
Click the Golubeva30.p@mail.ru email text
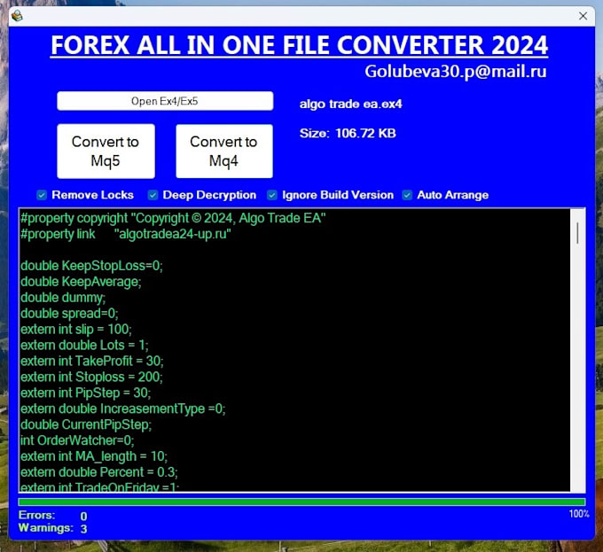tap(456, 72)
